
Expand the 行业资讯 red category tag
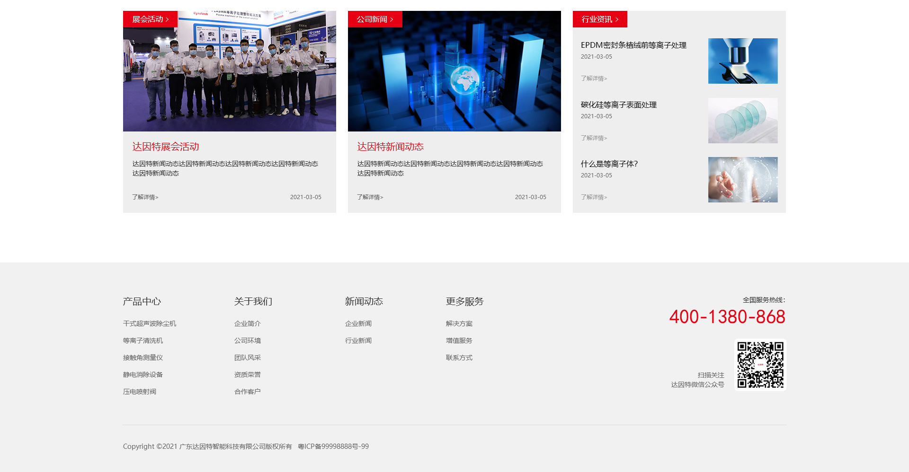pyautogui.click(x=600, y=19)
